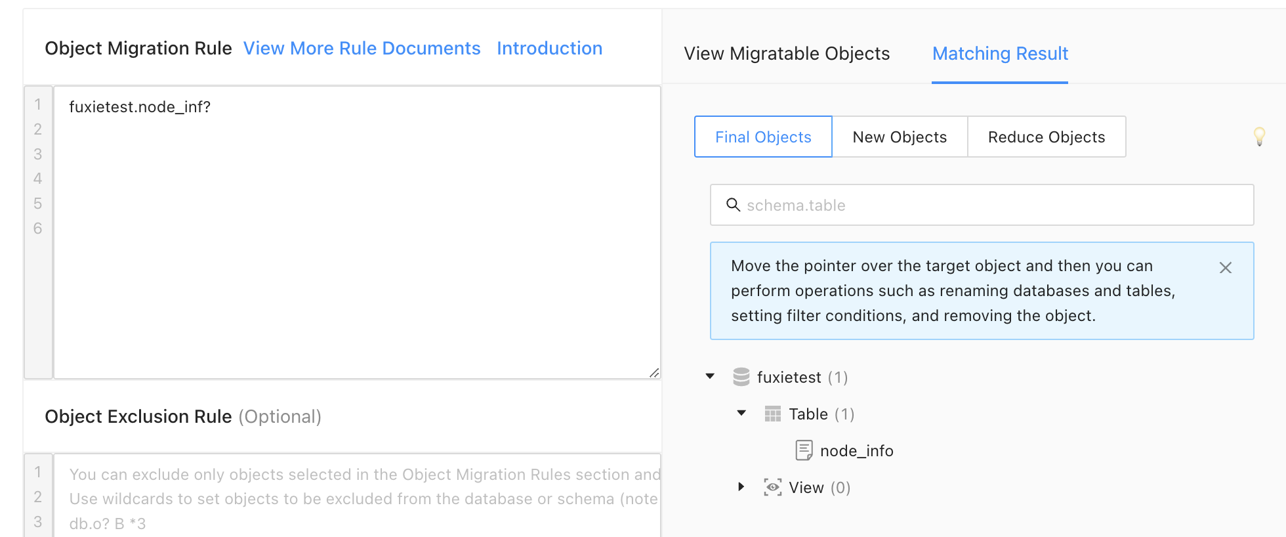The height and width of the screenshot is (537, 1286).
Task: Expand the View (0) group
Action: [x=741, y=486]
